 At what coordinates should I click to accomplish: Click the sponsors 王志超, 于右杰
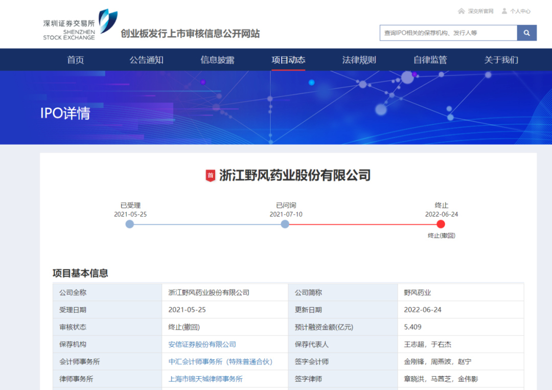tap(427, 344)
